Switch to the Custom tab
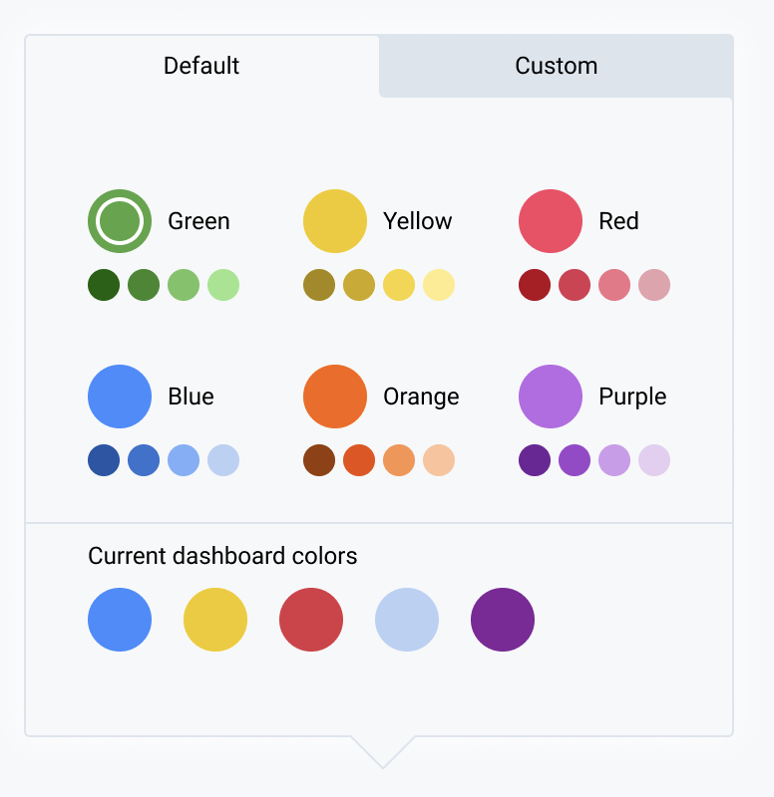 point(556,66)
